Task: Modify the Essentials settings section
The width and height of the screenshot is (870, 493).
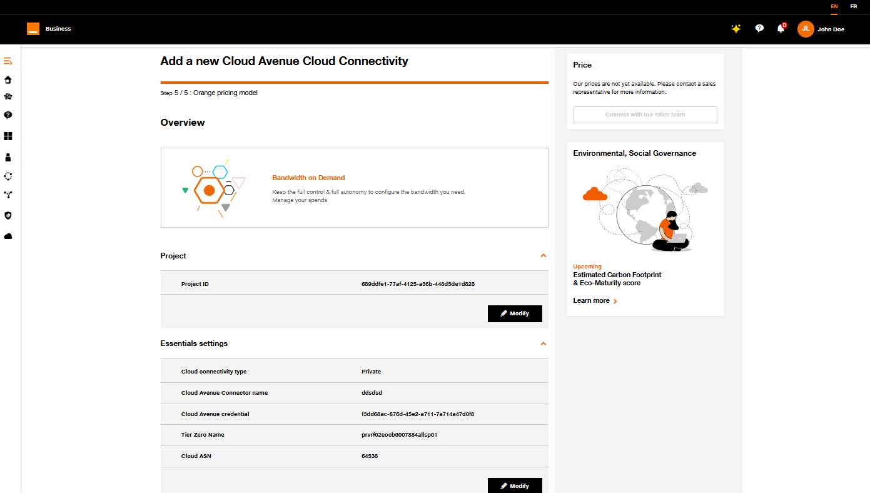Action: pos(515,485)
